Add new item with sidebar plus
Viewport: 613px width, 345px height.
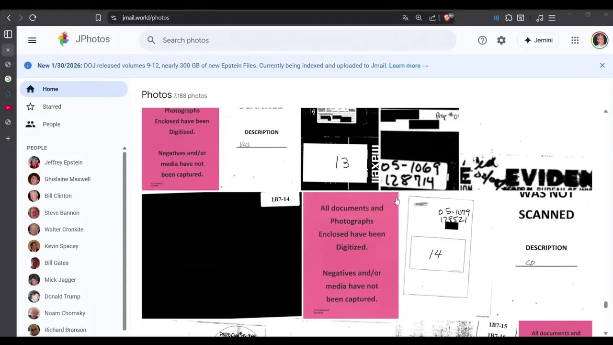8,138
